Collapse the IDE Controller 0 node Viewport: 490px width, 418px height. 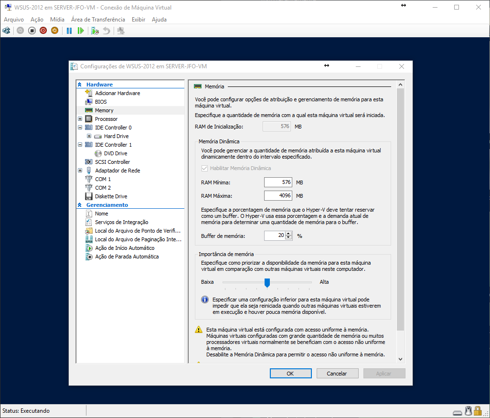(80, 128)
